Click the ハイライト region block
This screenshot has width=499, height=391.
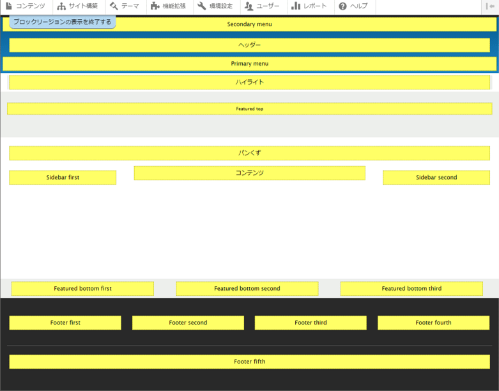pos(249,82)
